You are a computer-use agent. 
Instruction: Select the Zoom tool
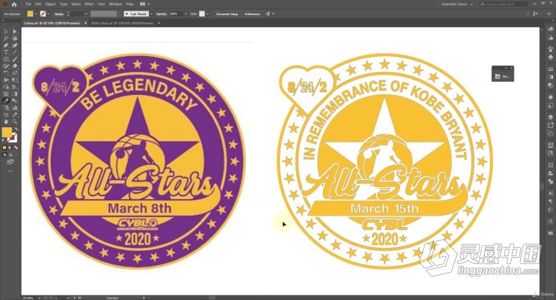(15, 122)
